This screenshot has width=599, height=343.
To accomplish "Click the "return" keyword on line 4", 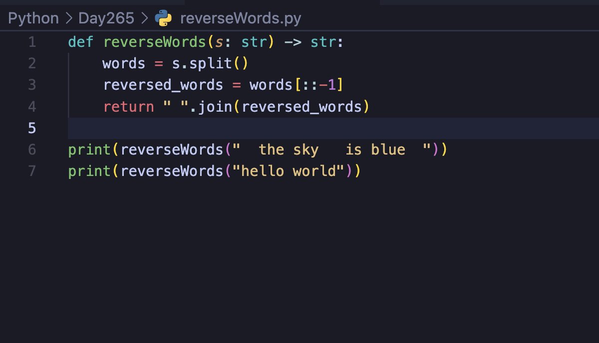I will (128, 106).
